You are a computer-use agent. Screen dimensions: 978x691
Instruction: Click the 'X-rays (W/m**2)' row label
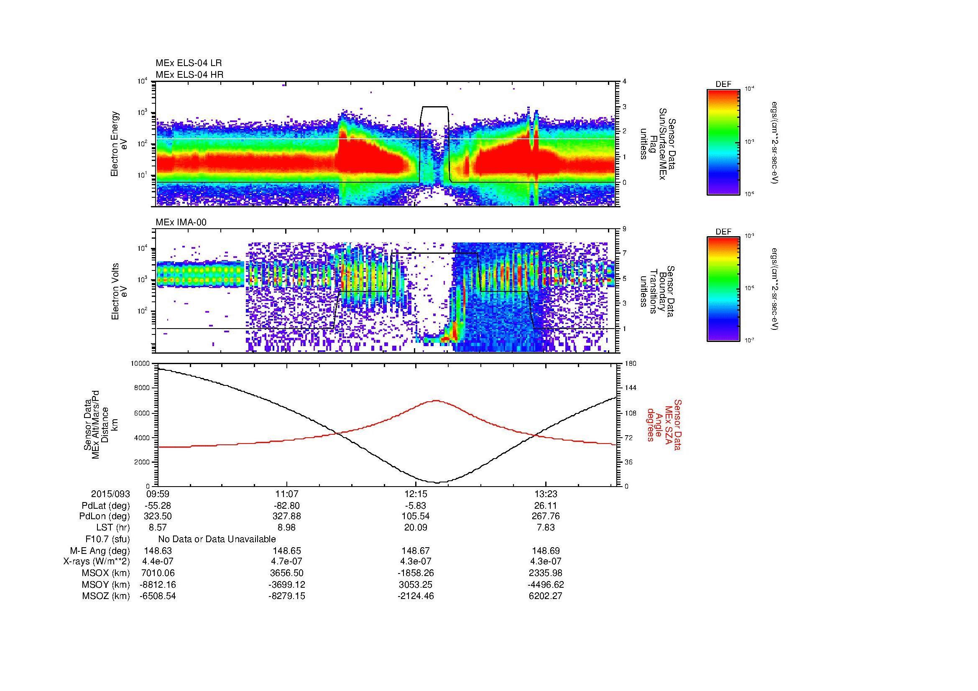click(x=97, y=561)
